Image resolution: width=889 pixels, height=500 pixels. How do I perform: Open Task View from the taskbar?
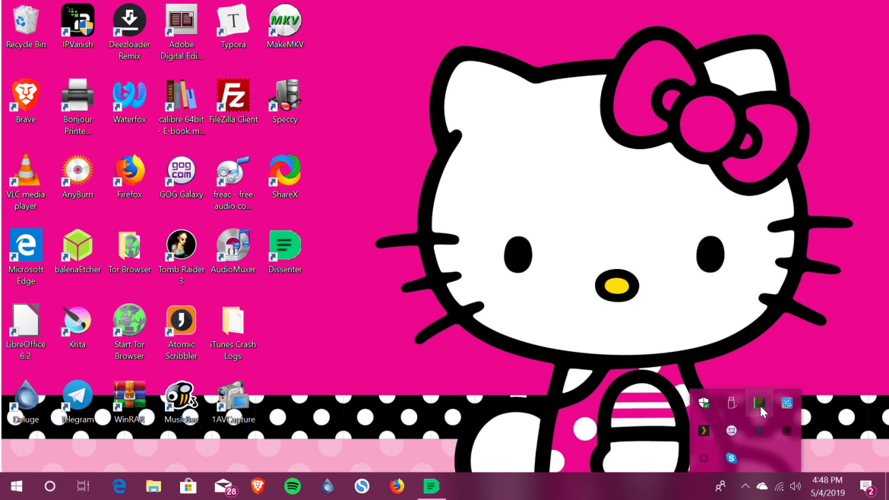[x=84, y=486]
